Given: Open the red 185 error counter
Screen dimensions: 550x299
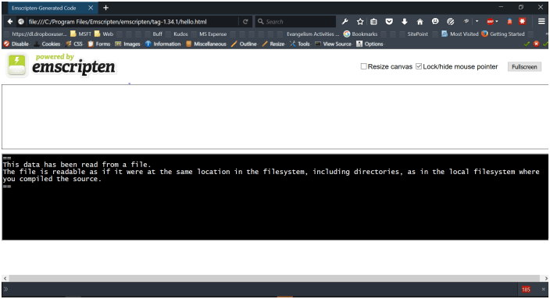Looking at the screenshot, I should pos(526,290).
